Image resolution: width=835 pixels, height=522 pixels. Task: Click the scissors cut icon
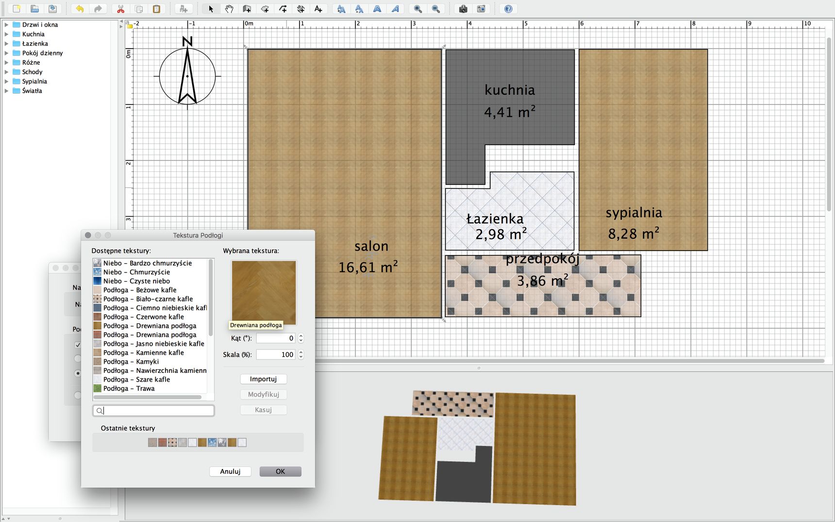tap(121, 9)
